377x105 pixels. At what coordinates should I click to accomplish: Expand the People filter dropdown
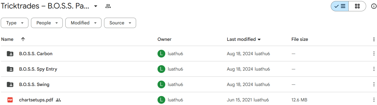(x=47, y=23)
